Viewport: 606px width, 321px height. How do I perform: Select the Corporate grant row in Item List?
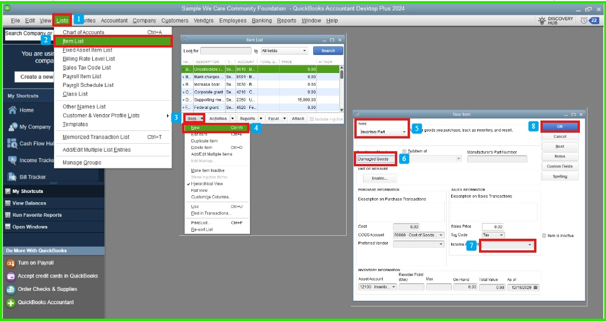point(260,92)
